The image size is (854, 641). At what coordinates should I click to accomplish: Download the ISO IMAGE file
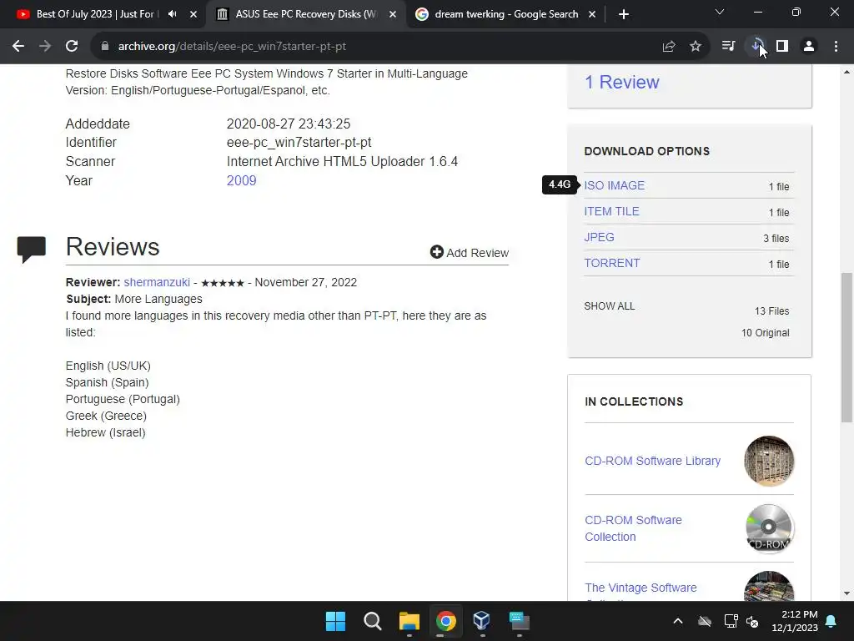click(x=615, y=185)
